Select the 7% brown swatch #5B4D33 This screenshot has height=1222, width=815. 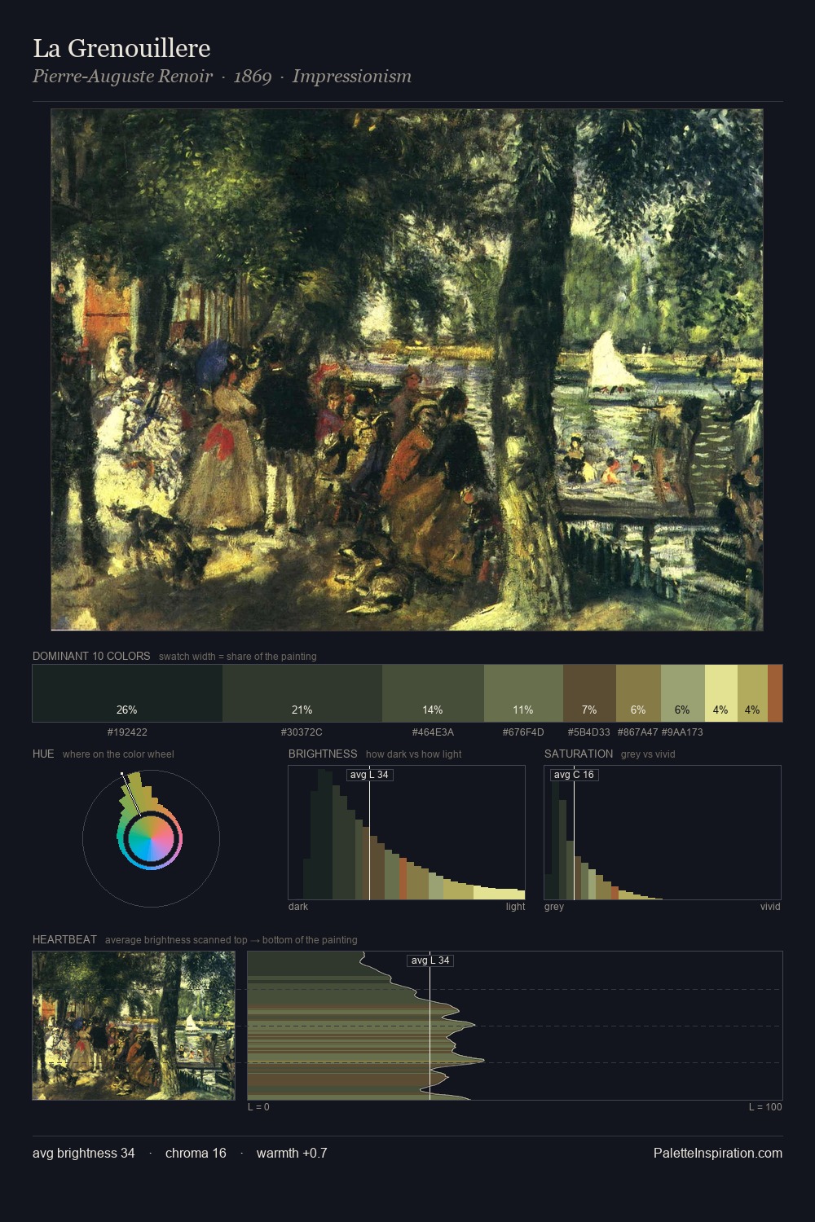pyautogui.click(x=589, y=693)
